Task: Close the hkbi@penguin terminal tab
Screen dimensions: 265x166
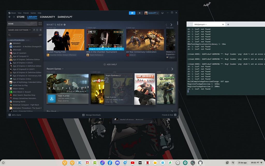Action: point(223,24)
